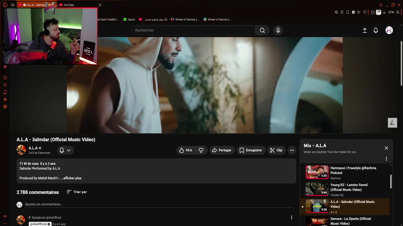403x226 pixels.
Task: Open the sidebar book/history icon
Action: (5, 92)
